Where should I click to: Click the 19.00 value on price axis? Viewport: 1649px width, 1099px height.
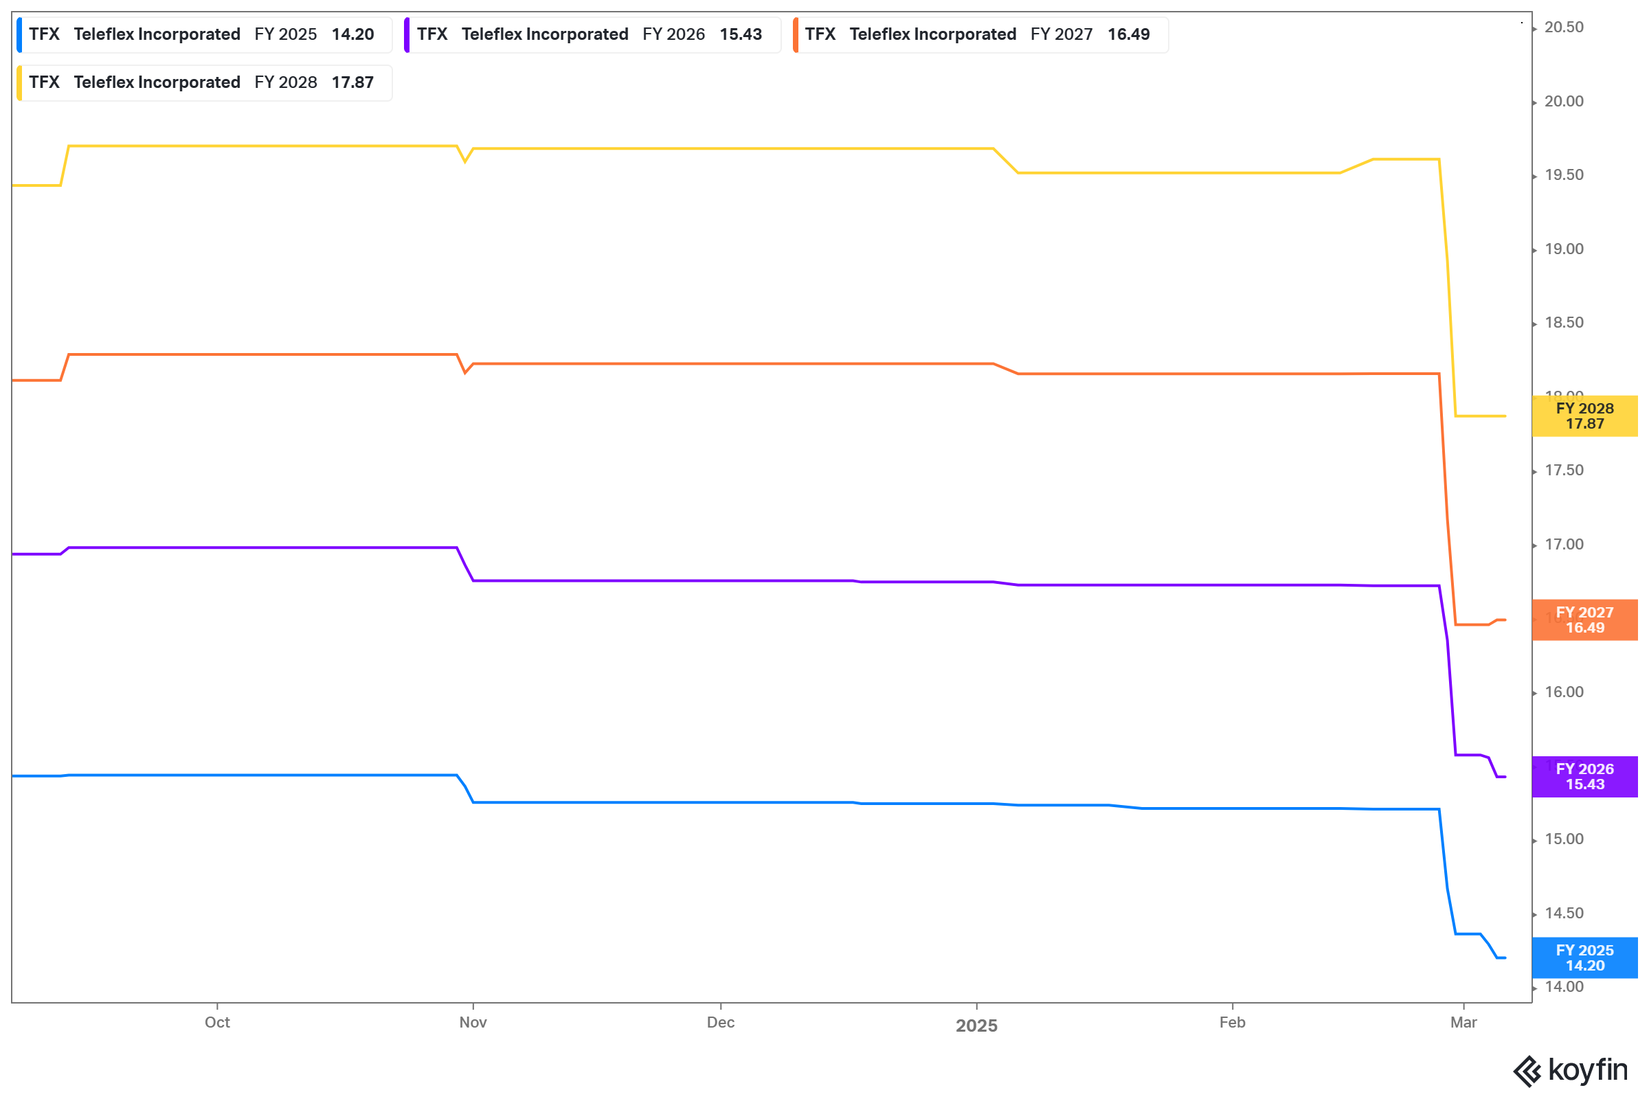(x=1564, y=249)
